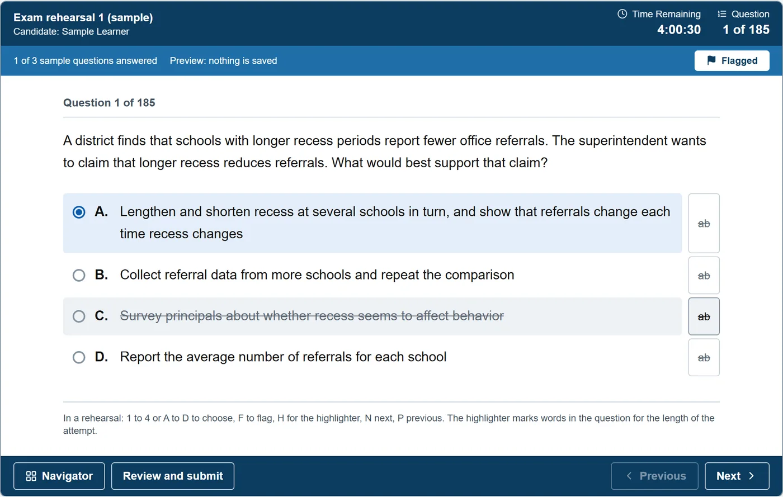Click the 'Collect referral data from more schools' answer text

pos(317,275)
